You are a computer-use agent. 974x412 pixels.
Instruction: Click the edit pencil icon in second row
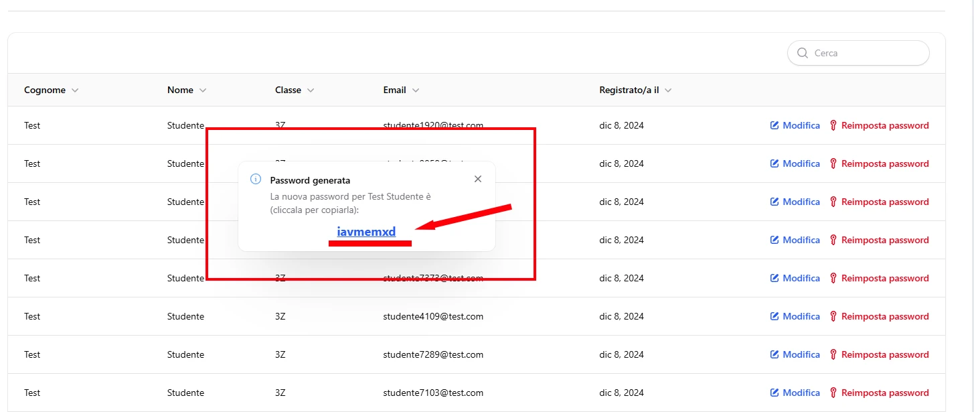(775, 163)
